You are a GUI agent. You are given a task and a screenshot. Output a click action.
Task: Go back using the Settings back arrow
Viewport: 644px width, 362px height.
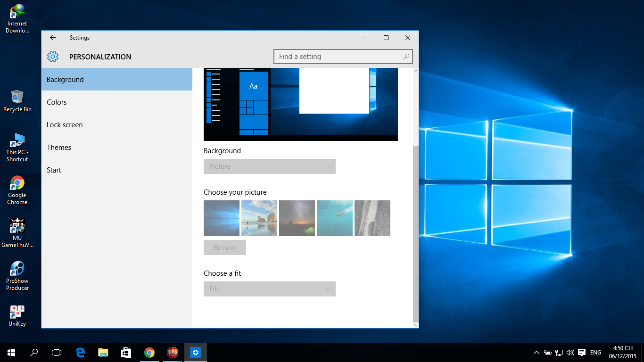(53, 38)
